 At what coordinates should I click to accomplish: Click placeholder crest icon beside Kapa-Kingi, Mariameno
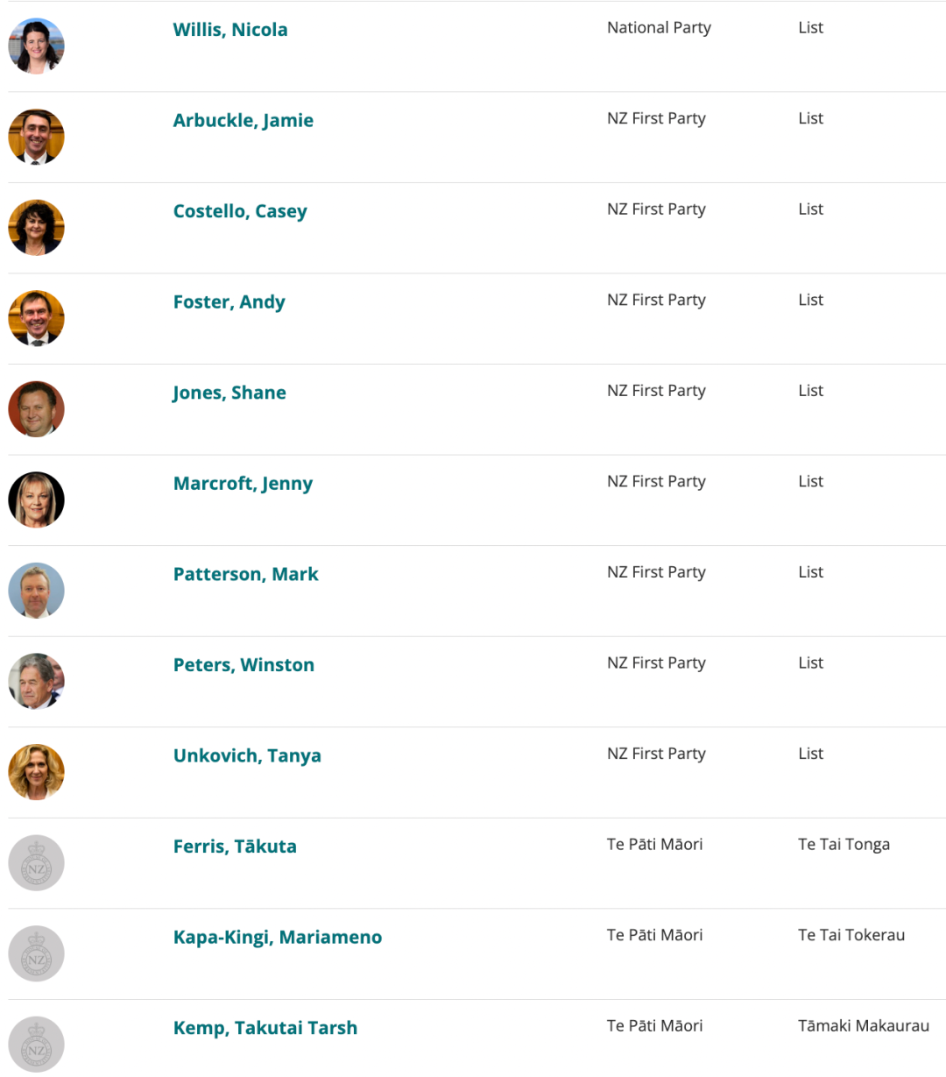[x=36, y=953]
